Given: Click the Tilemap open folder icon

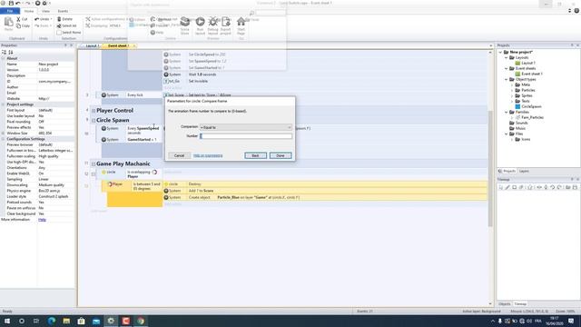Looking at the screenshot, I should click(567, 187).
